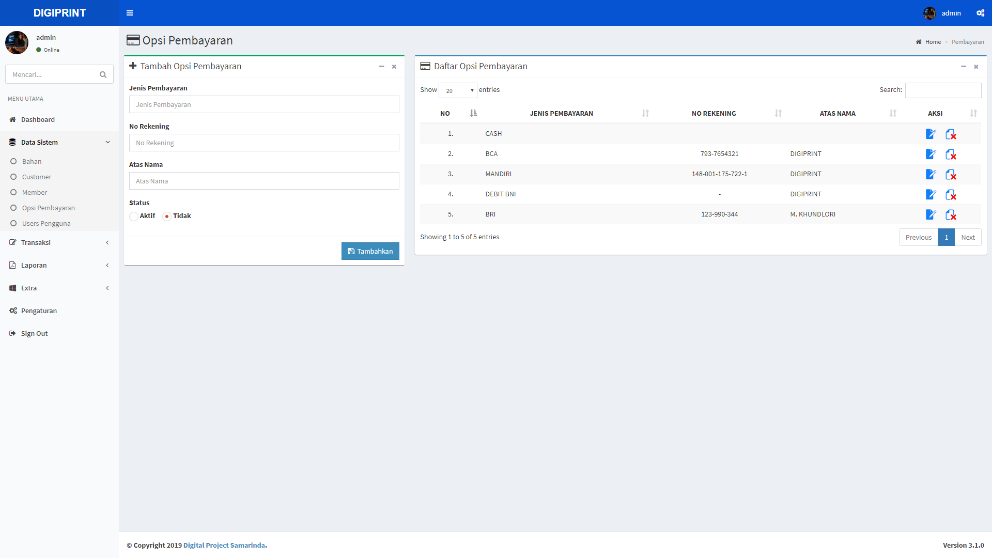Screen dimensions: 992x558
Task: Sort table by NO column
Action: tap(450, 113)
